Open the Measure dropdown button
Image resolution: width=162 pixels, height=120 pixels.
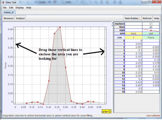(8, 18)
